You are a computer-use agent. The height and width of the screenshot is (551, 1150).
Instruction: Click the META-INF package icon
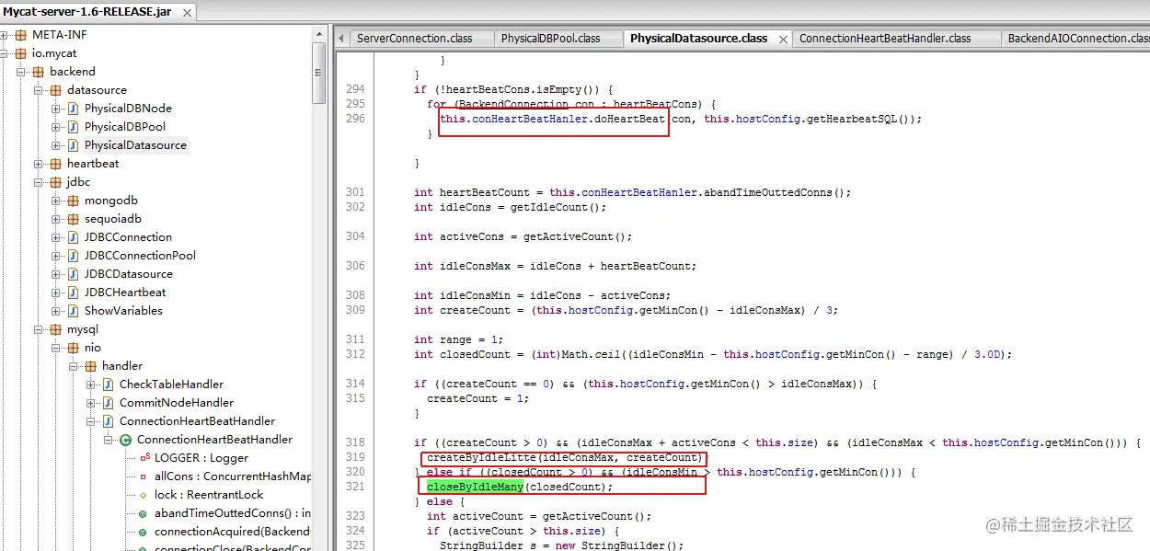(20, 35)
